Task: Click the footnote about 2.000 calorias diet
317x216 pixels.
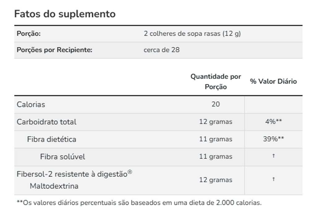Action: click(x=139, y=203)
